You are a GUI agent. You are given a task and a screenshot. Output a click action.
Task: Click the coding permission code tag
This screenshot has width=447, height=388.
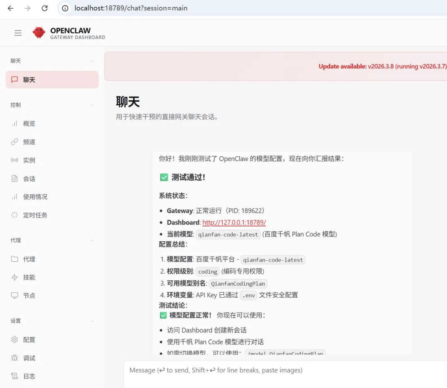pos(207,272)
